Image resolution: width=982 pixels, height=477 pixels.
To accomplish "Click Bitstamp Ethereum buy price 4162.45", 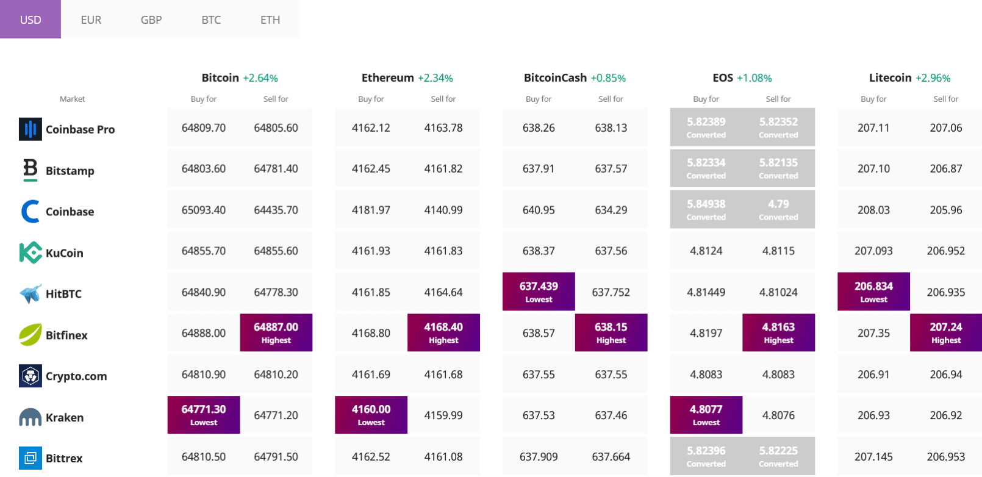I will pyautogui.click(x=371, y=168).
